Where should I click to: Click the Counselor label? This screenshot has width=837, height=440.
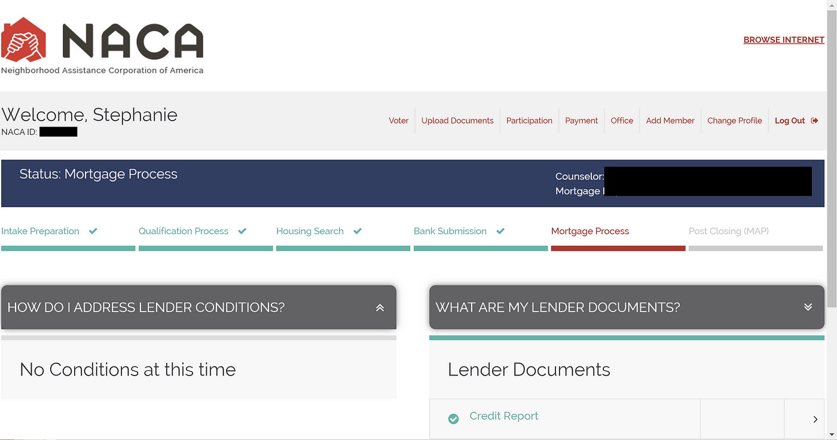tap(579, 176)
